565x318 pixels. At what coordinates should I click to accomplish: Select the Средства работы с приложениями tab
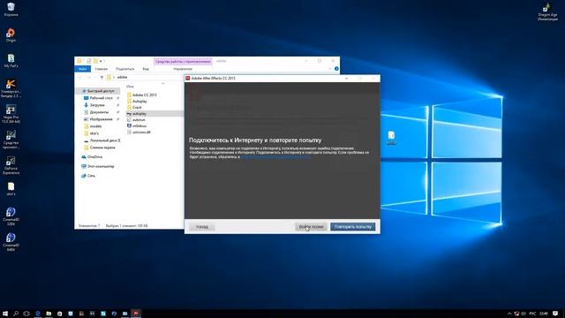(183, 61)
